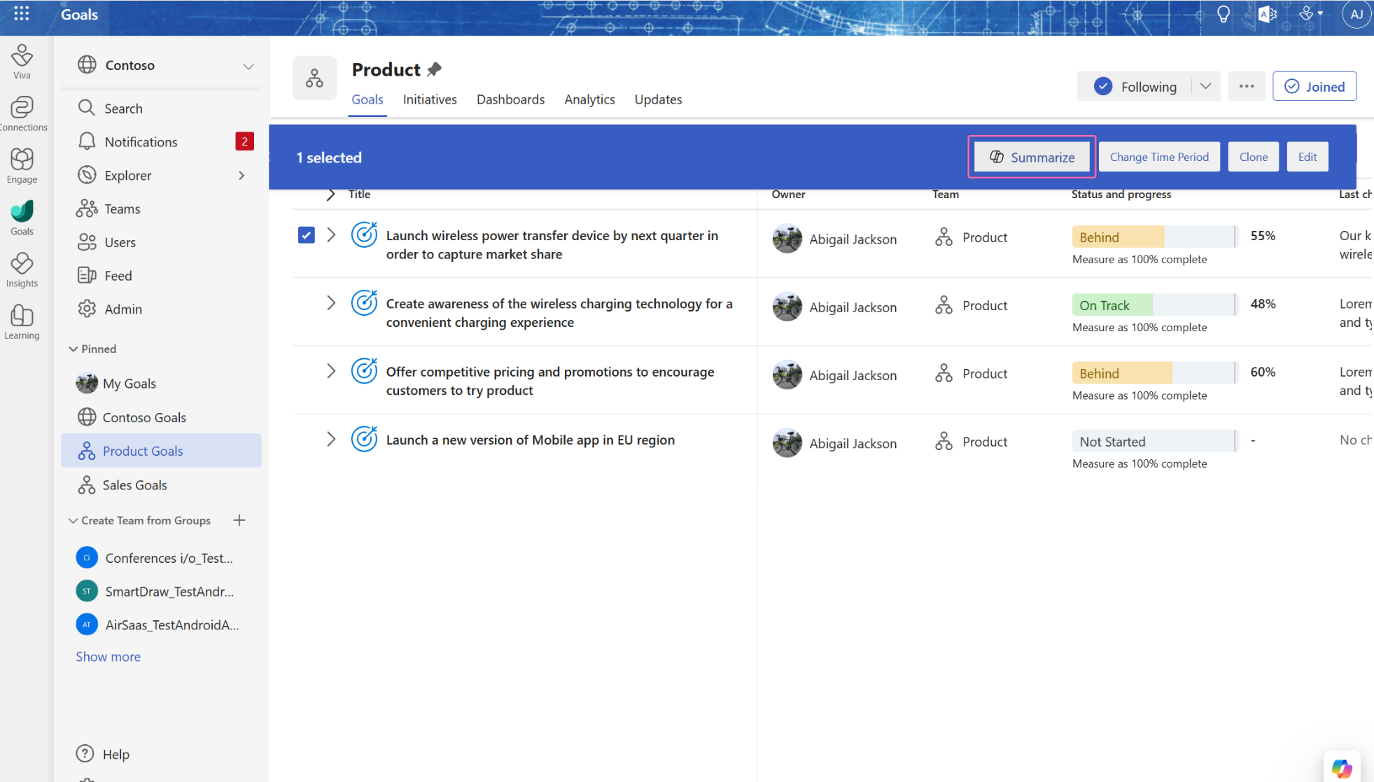Open the Notifications bell icon
1374x782 pixels.
point(86,141)
